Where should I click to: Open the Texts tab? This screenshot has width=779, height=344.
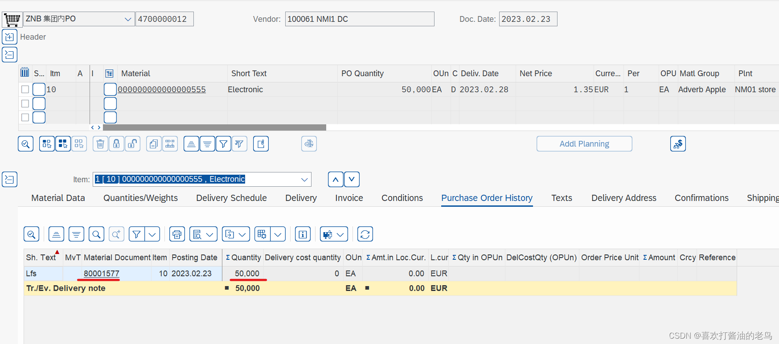pos(562,198)
